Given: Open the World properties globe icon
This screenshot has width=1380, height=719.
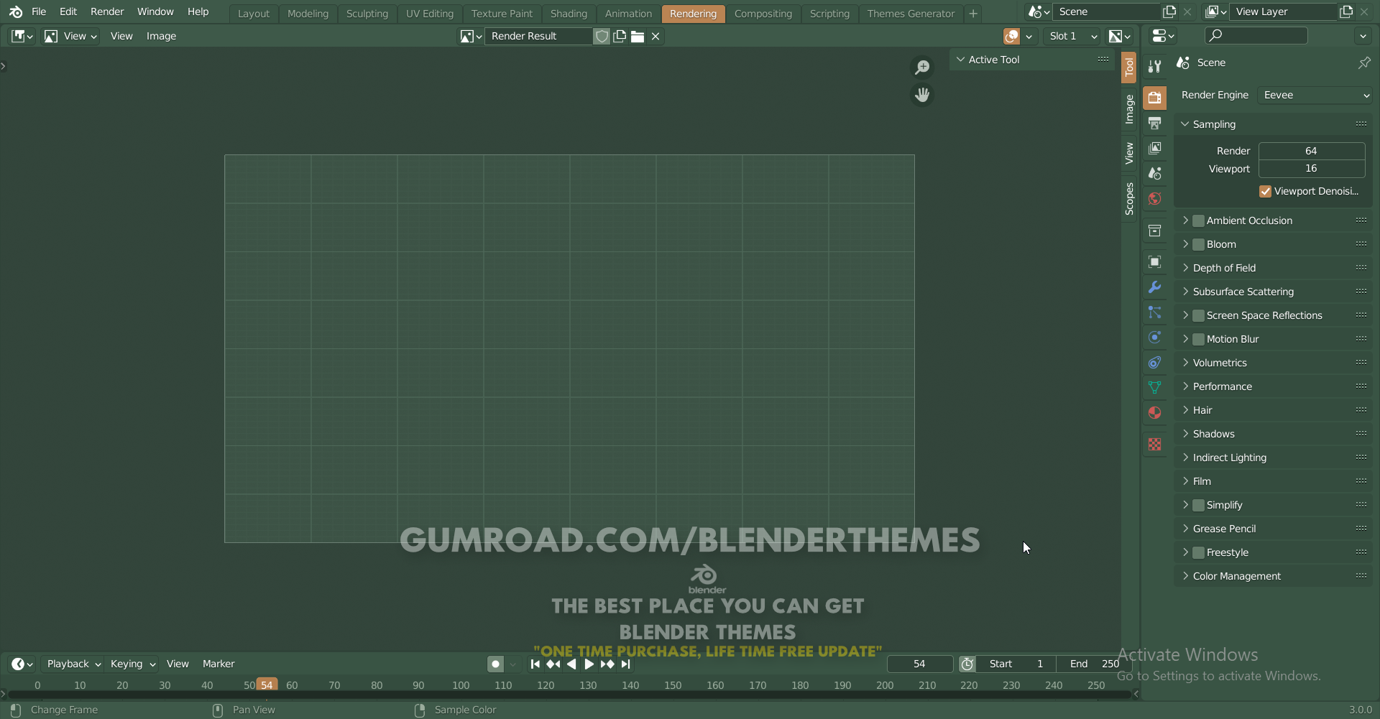Looking at the screenshot, I should pos(1154,198).
